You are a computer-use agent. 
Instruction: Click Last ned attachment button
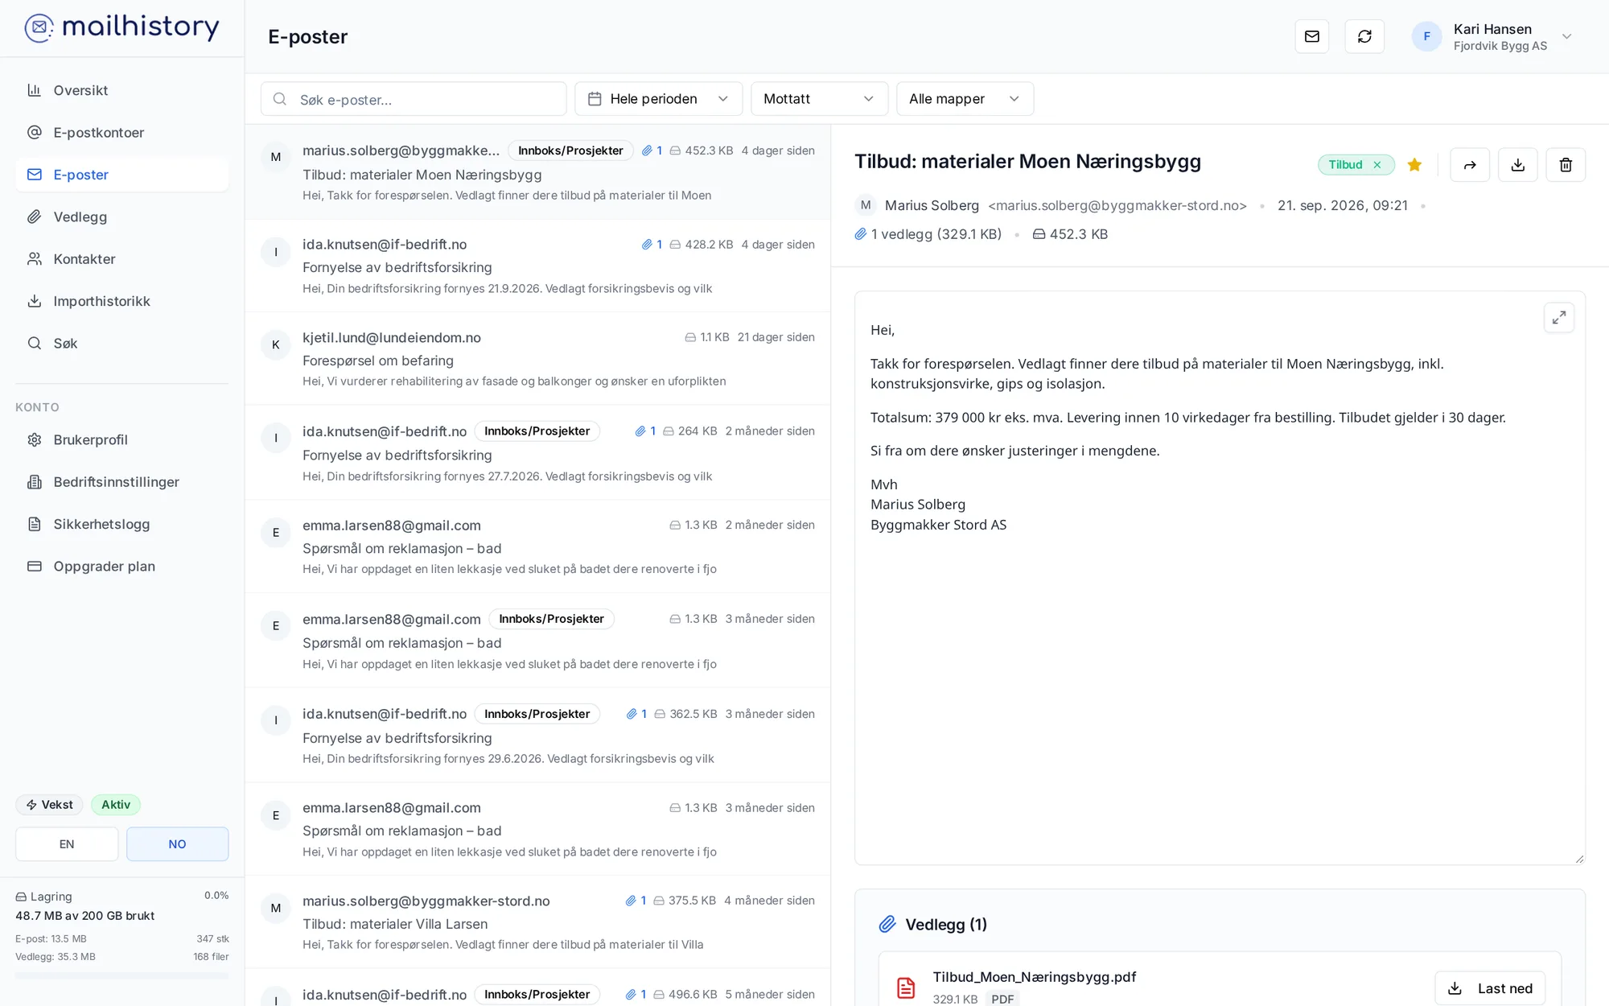click(x=1490, y=987)
